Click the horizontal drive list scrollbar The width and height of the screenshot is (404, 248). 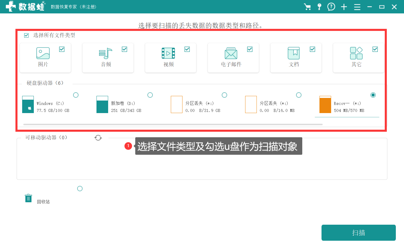pos(173,124)
